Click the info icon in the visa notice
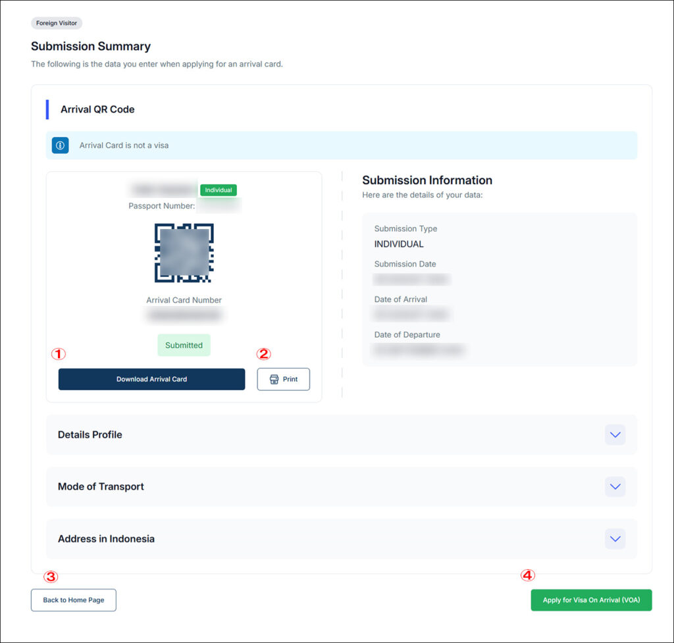 pyautogui.click(x=60, y=145)
